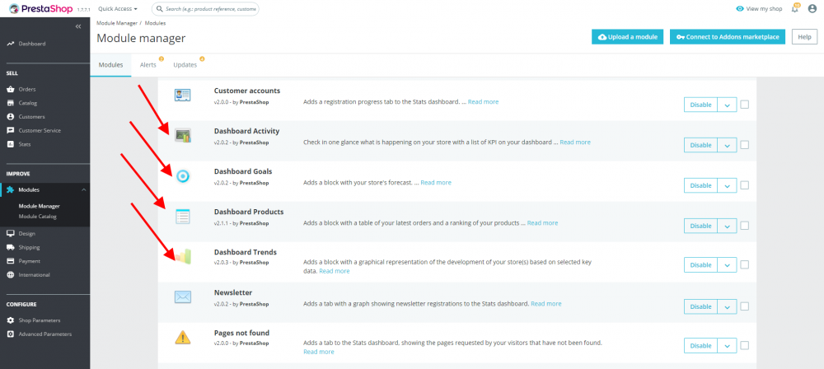Click the International globe icon
This screenshot has width=824, height=369.
click(10, 274)
